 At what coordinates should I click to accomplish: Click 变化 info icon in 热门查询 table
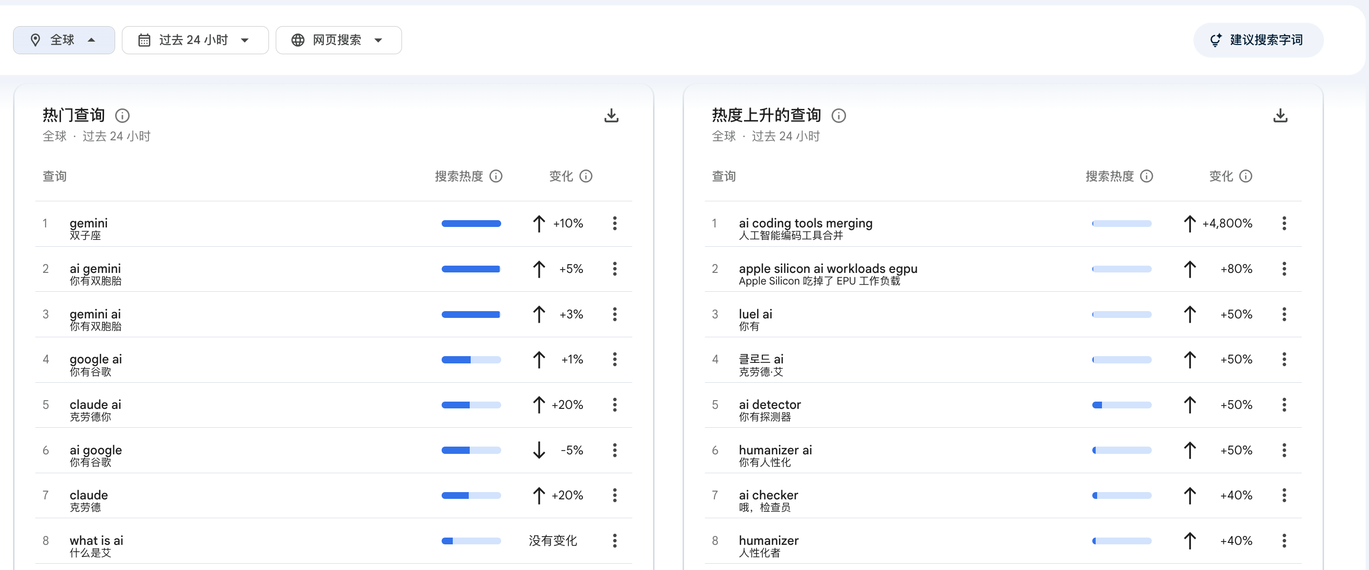[586, 176]
